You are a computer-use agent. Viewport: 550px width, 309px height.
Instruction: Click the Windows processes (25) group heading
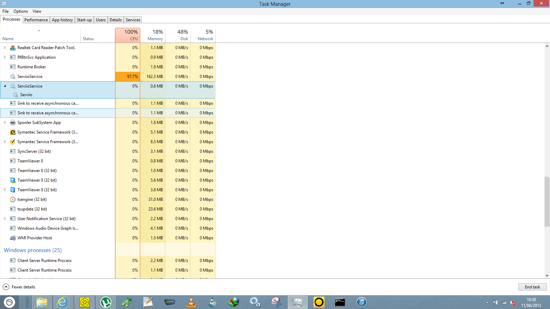pyautogui.click(x=33, y=250)
